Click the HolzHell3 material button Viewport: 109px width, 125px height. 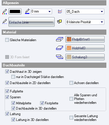coord(85,48)
